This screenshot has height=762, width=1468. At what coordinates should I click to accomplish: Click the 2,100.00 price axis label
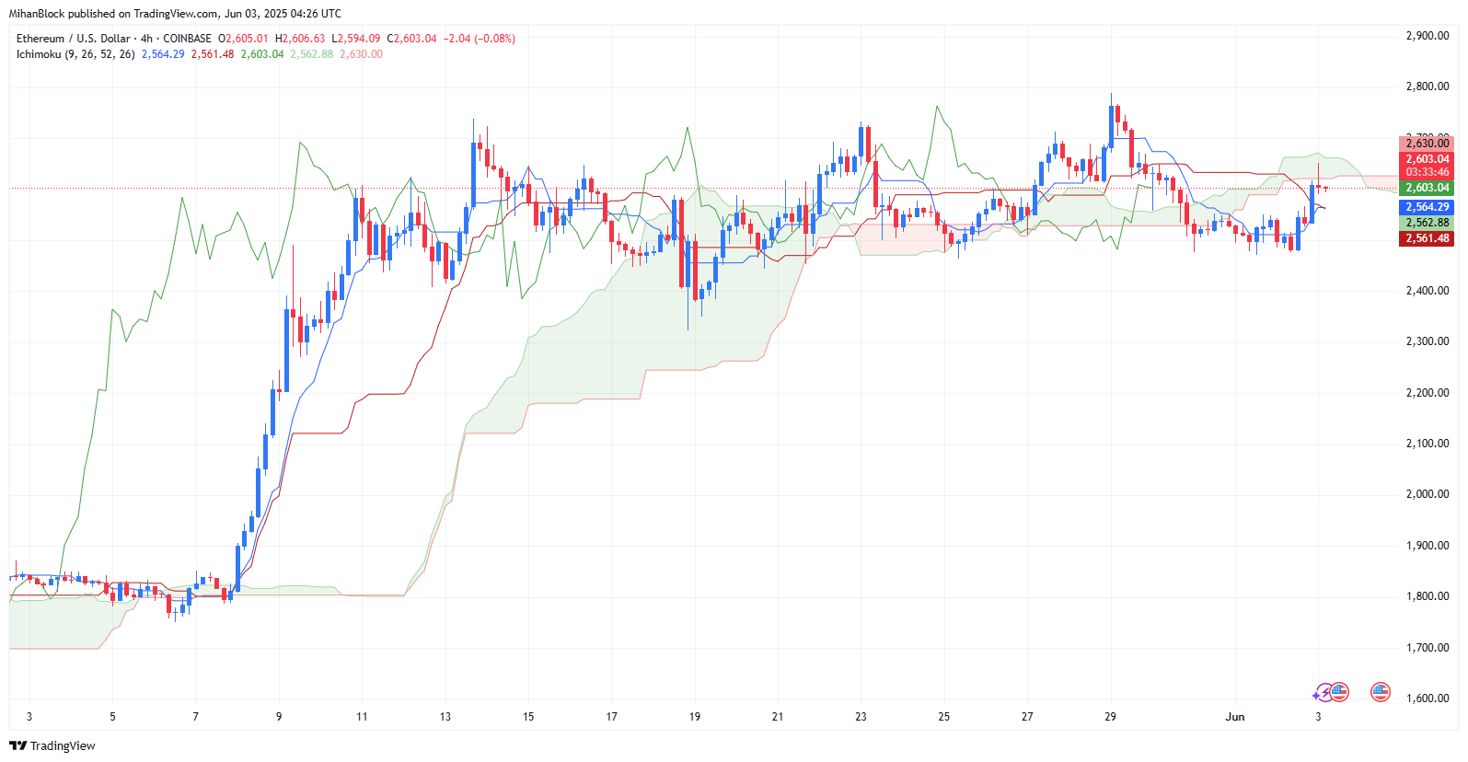point(1428,444)
